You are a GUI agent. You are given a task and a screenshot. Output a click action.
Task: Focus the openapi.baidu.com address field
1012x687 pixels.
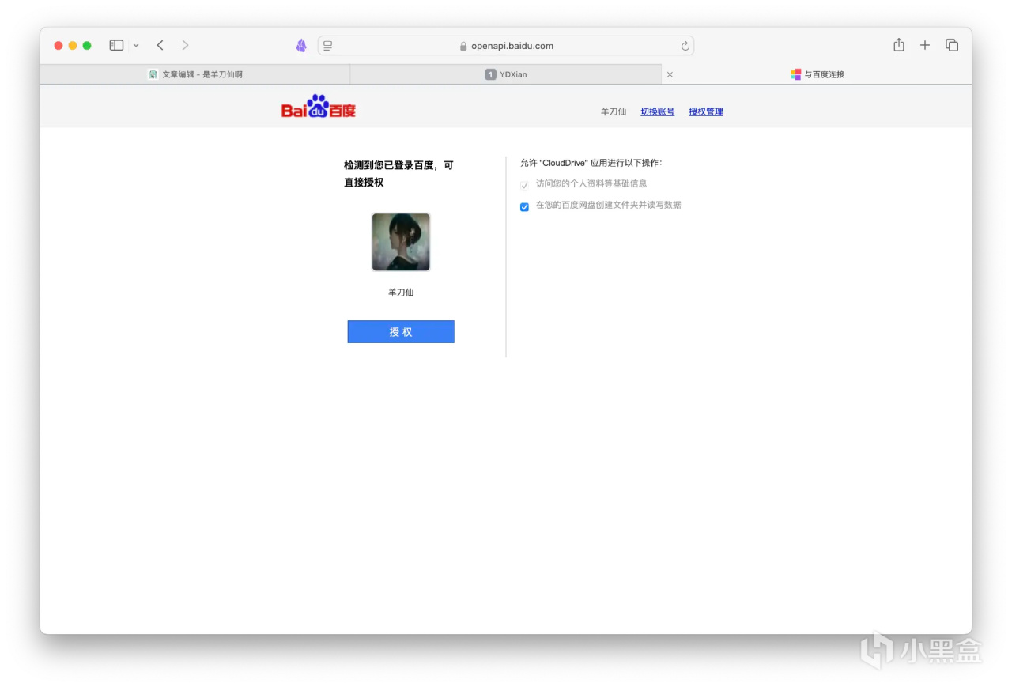(x=506, y=46)
